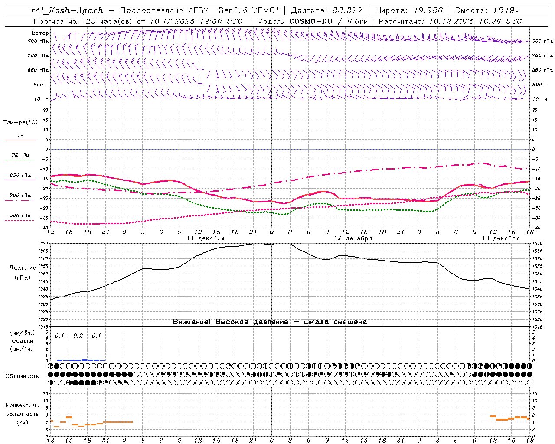Click the (км) convective cloud unit label
The width and height of the screenshot is (555, 444).
point(23,422)
